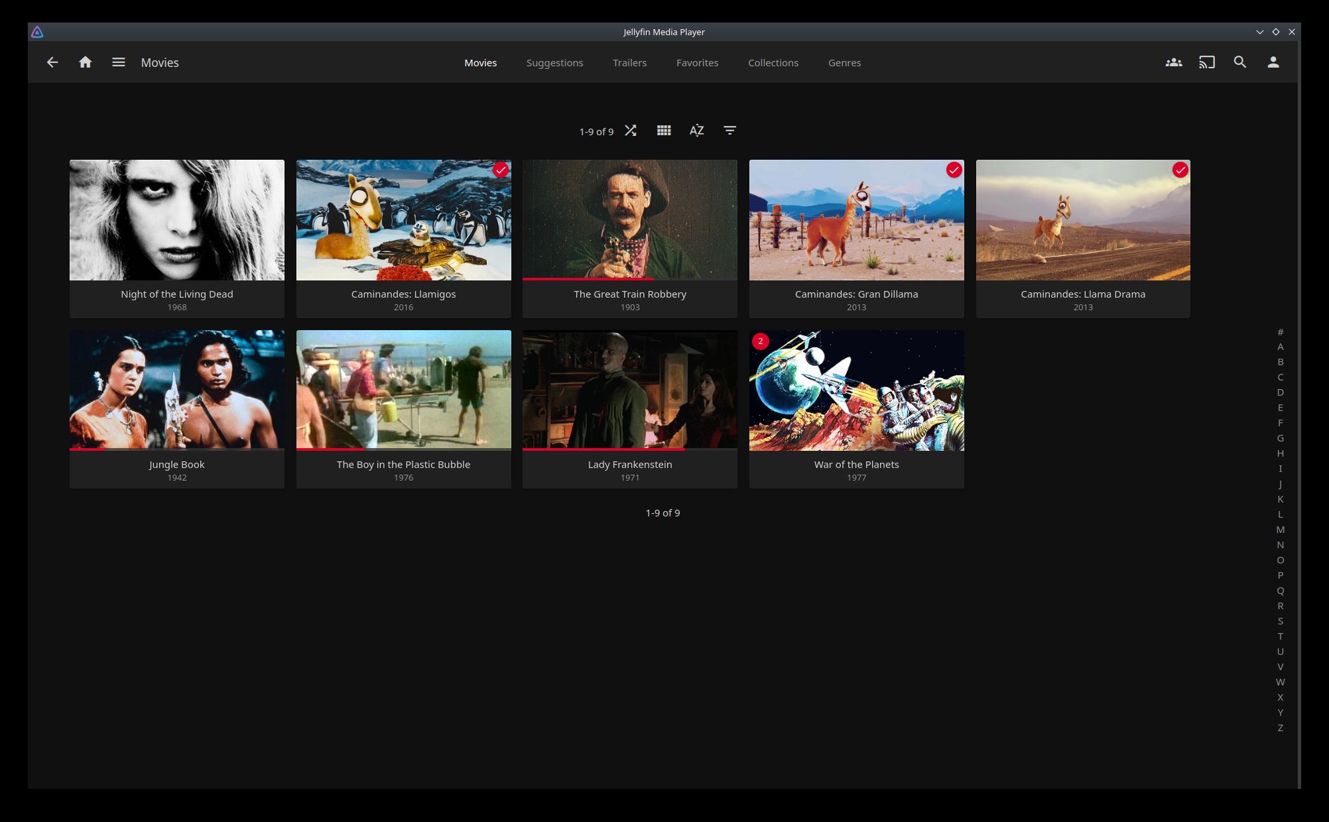Open the Filter options icon
The width and height of the screenshot is (1329, 822).
click(x=729, y=131)
